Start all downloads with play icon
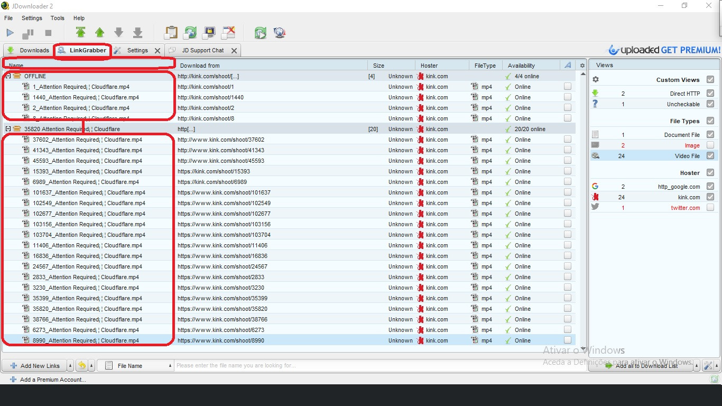Screen dimensions: 722x406 pos(10,33)
